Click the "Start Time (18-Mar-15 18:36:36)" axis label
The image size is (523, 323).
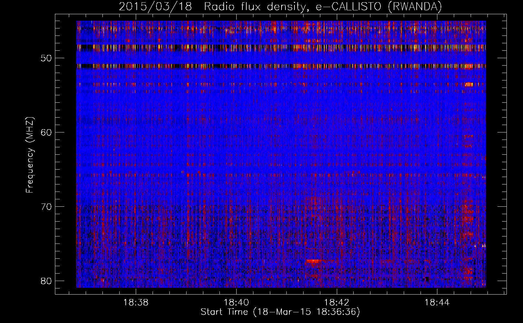[280, 312]
